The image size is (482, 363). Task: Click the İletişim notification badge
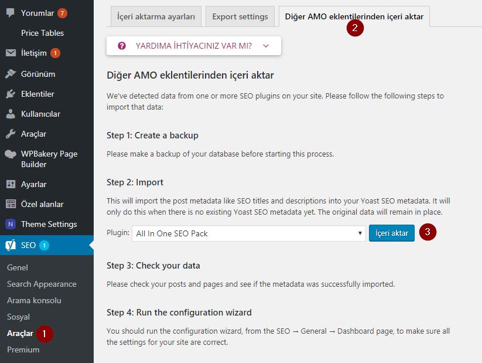pos(55,53)
